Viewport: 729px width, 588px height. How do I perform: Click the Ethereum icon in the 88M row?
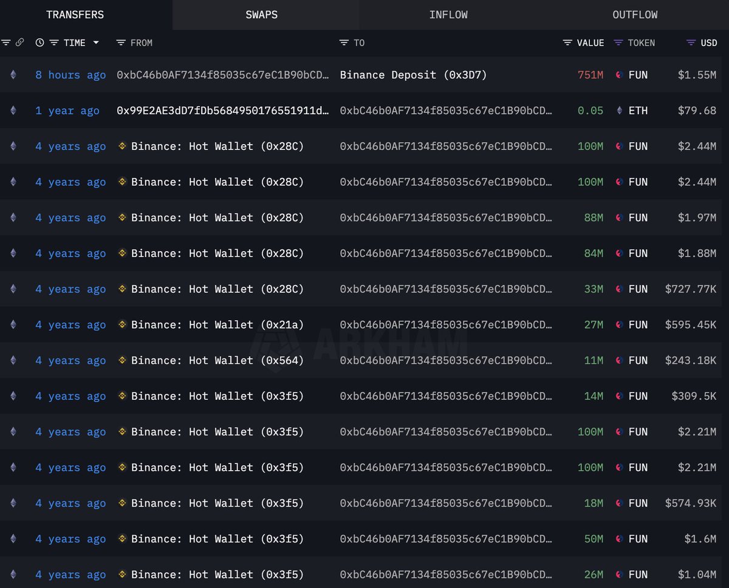coord(13,217)
